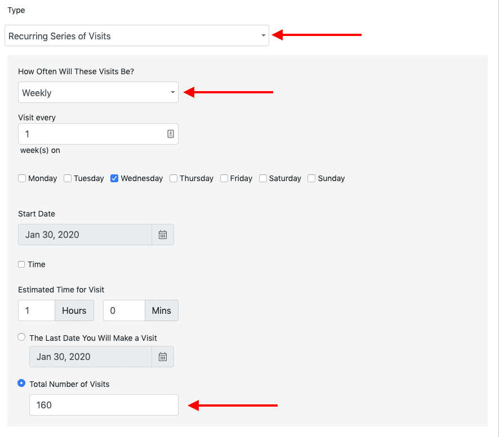Enable the Thursday checkbox

[x=173, y=178]
